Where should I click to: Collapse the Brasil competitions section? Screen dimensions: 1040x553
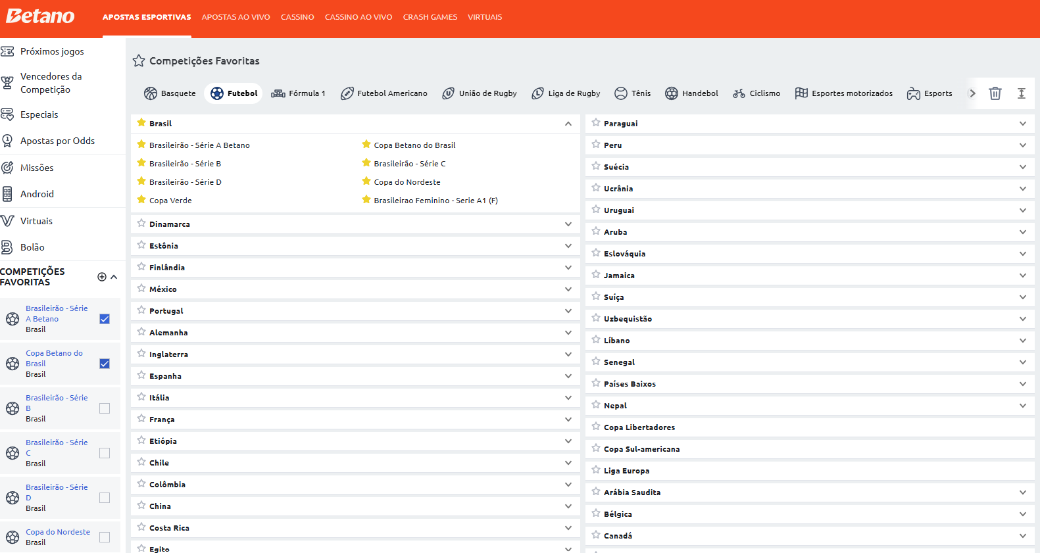(x=568, y=124)
